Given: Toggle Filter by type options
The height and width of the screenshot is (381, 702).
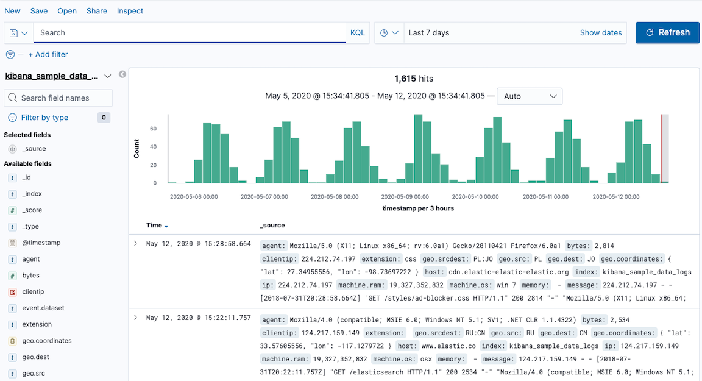Looking at the screenshot, I should point(44,118).
